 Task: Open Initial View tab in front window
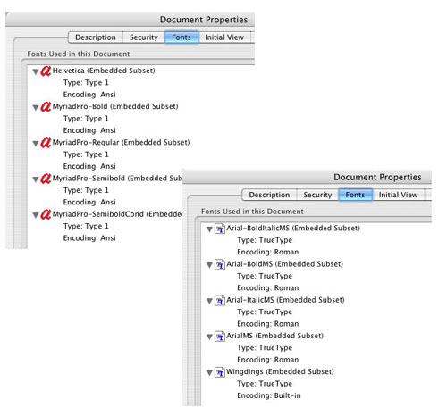pos(398,195)
